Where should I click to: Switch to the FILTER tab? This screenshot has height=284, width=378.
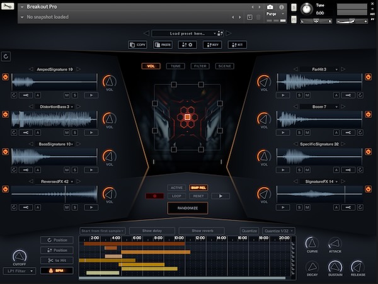pos(200,66)
